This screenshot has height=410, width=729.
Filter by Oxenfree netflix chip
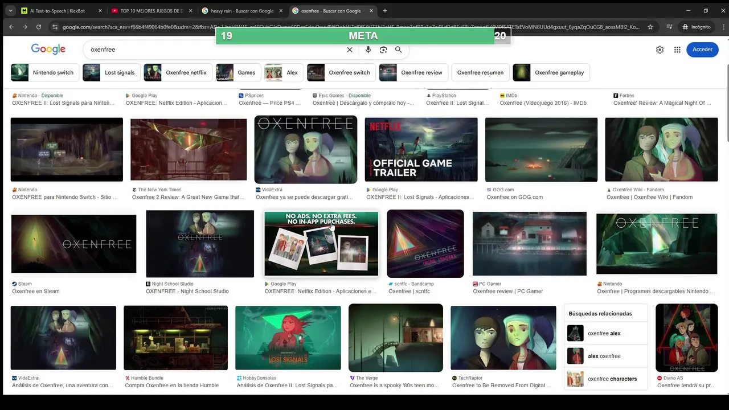pyautogui.click(x=177, y=72)
